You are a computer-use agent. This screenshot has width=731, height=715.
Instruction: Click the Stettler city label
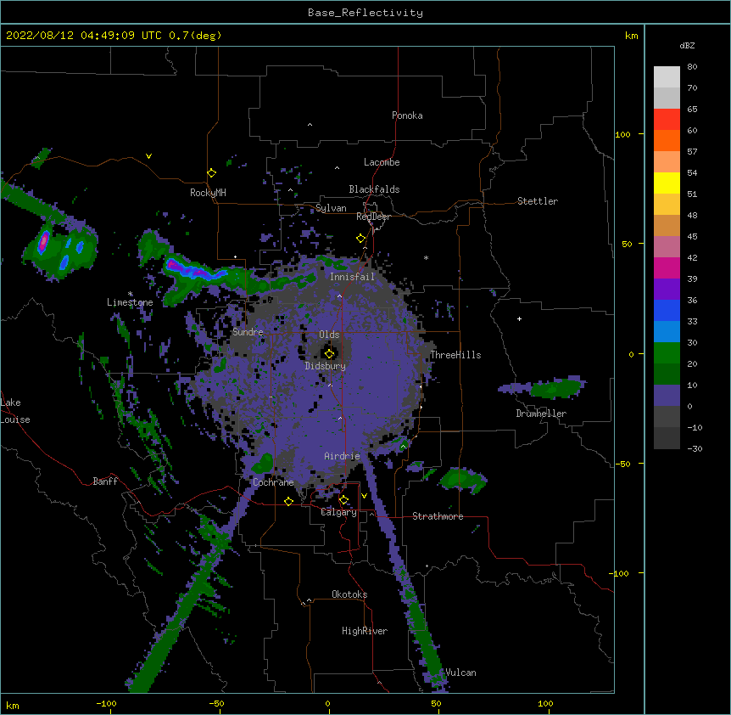click(538, 201)
